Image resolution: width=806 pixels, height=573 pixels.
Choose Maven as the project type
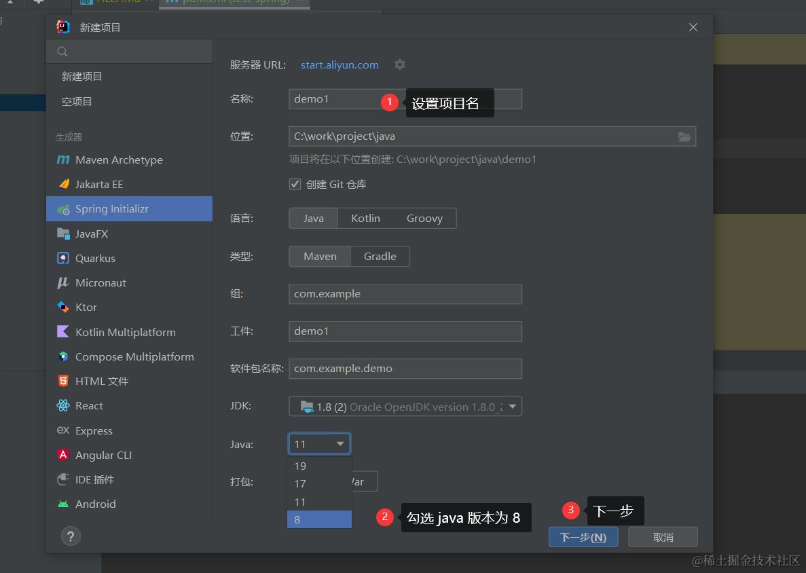[320, 257]
